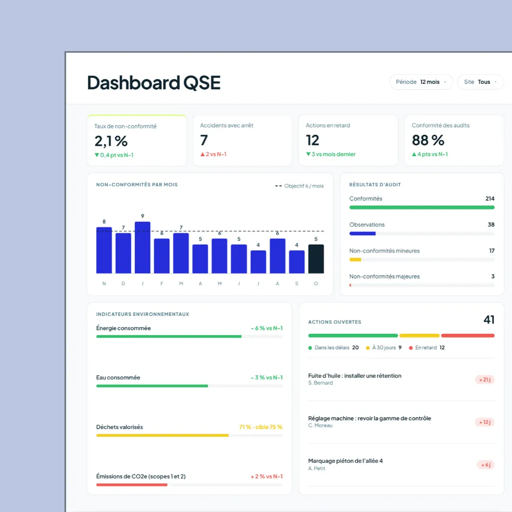This screenshot has width=512, height=512.
Task: Click the red Émissions de CO2e bar
Action: point(132,485)
